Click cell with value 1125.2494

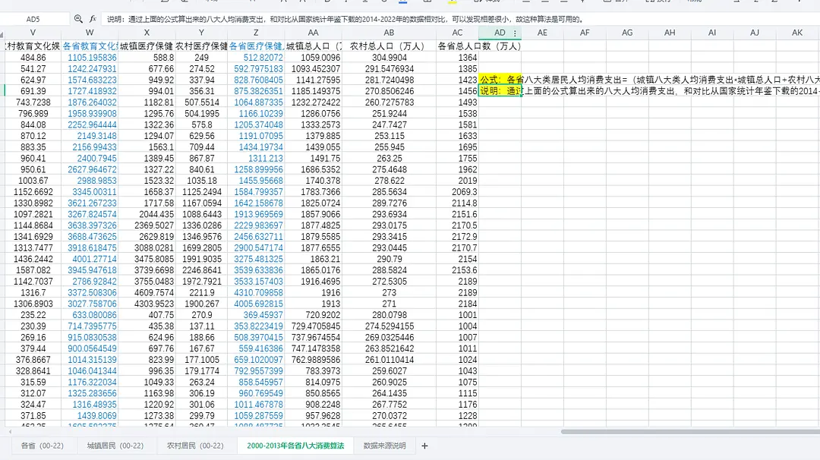click(x=201, y=192)
